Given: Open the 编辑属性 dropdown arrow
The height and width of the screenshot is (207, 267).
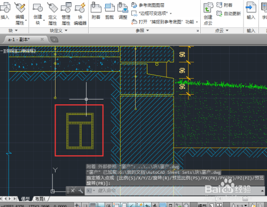Looking at the screenshot, I should click(26, 20).
